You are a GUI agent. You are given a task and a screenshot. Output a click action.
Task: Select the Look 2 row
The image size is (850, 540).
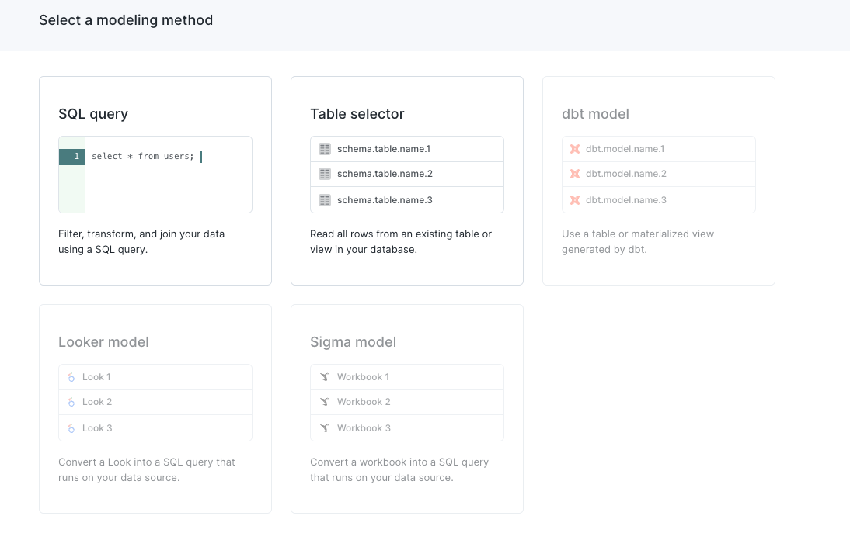155,402
